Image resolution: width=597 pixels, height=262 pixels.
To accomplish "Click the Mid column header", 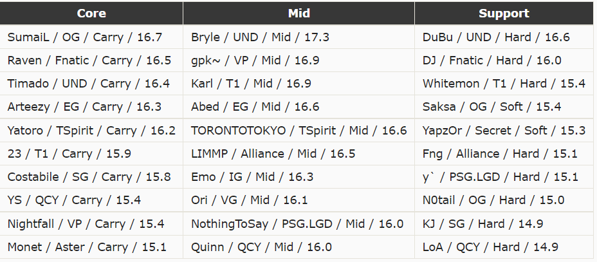I will tap(298, 13).
